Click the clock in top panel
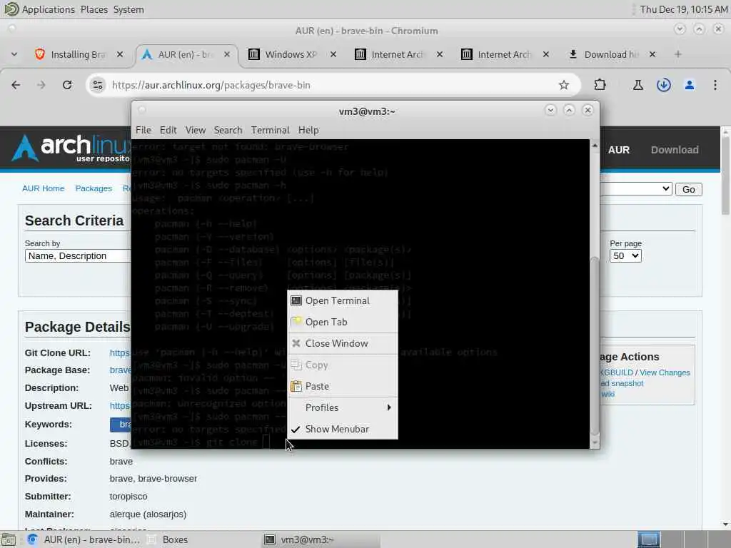 (x=683, y=9)
